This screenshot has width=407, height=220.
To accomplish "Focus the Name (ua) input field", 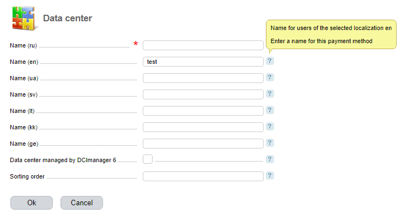I will tap(203, 78).
